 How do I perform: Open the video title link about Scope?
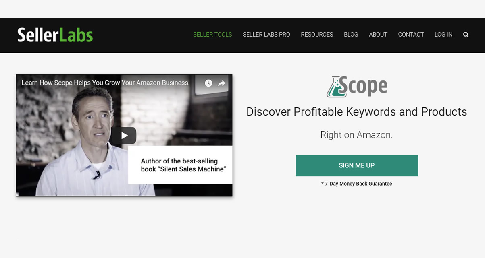106,83
